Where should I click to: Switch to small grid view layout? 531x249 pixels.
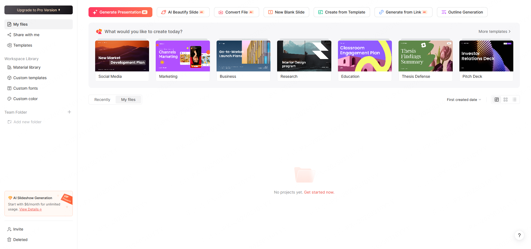(x=506, y=100)
